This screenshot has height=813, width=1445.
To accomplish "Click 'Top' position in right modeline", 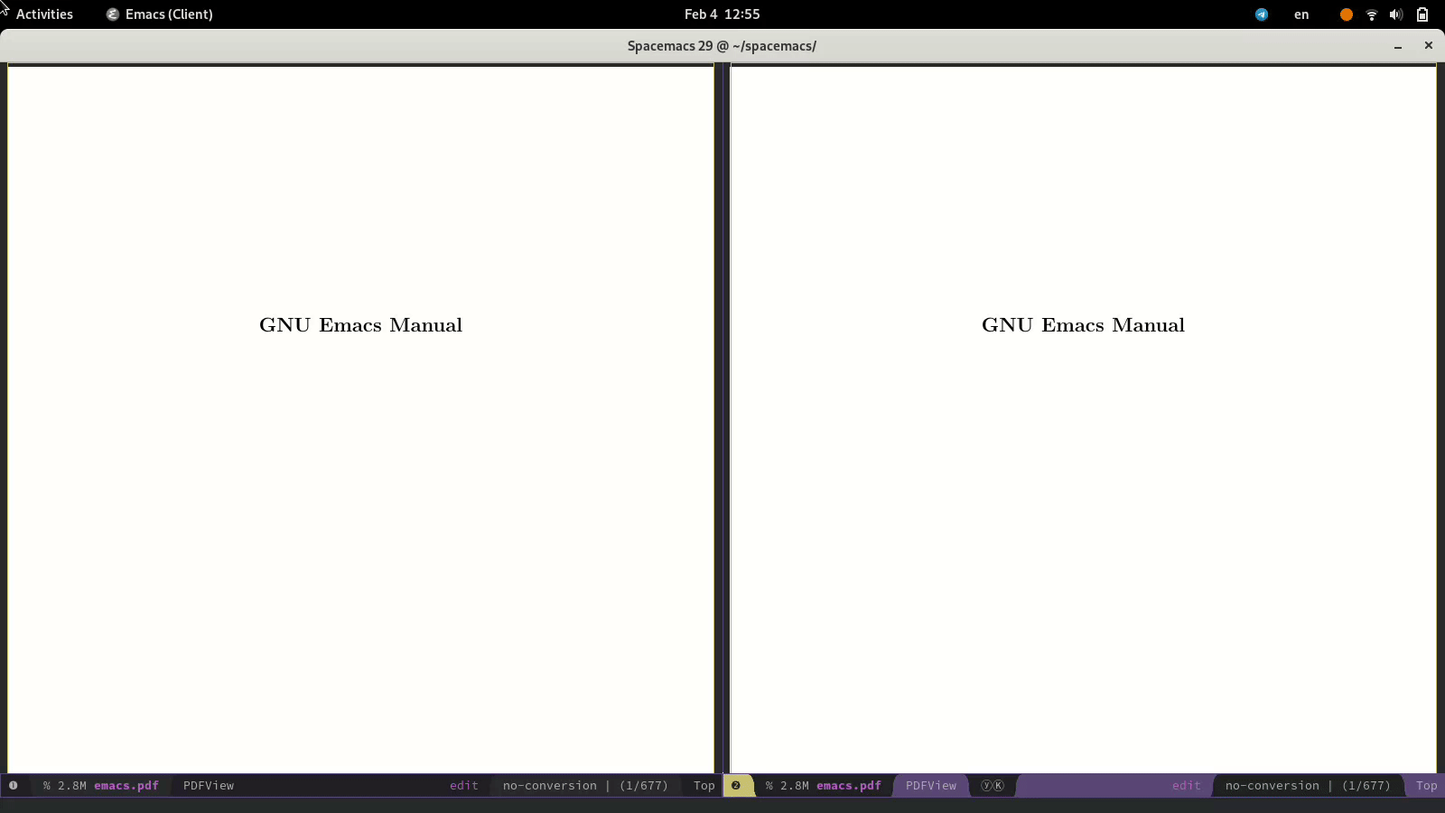I will pos(1427,786).
